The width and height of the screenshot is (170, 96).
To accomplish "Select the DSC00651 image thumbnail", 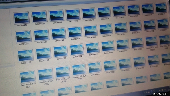I will (x=73, y=14).
